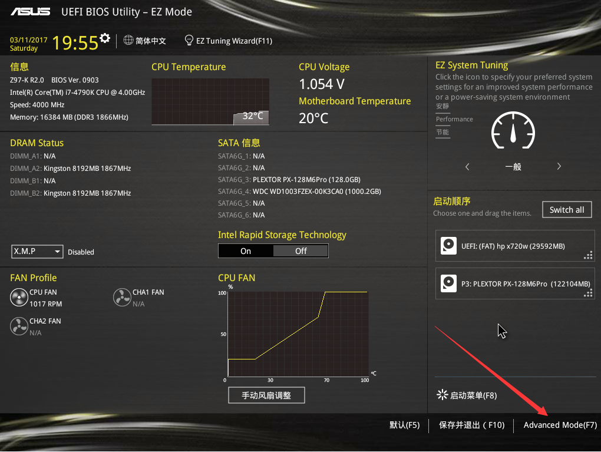The height and width of the screenshot is (452, 601).
Task: Turn Intel Rapid Storage Technology On
Action: pos(246,251)
